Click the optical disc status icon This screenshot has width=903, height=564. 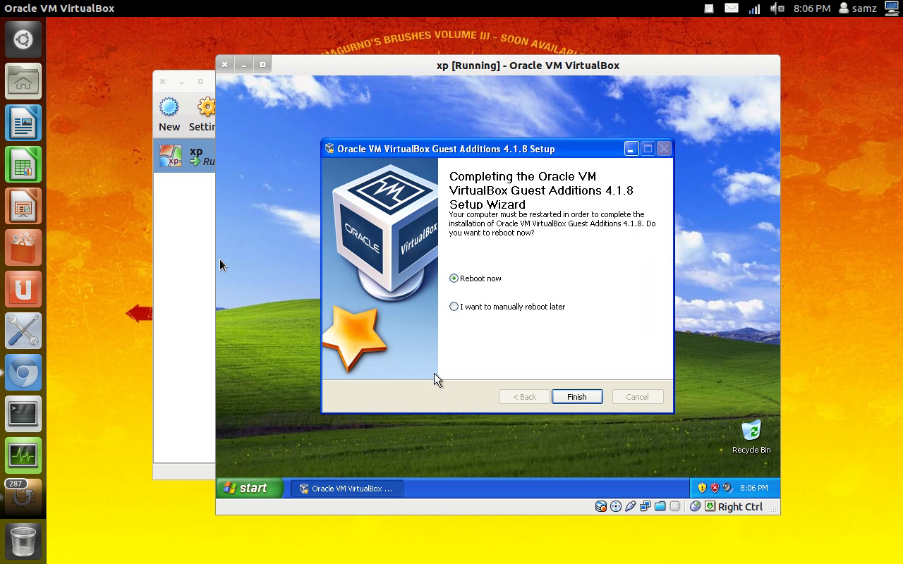pos(616,506)
